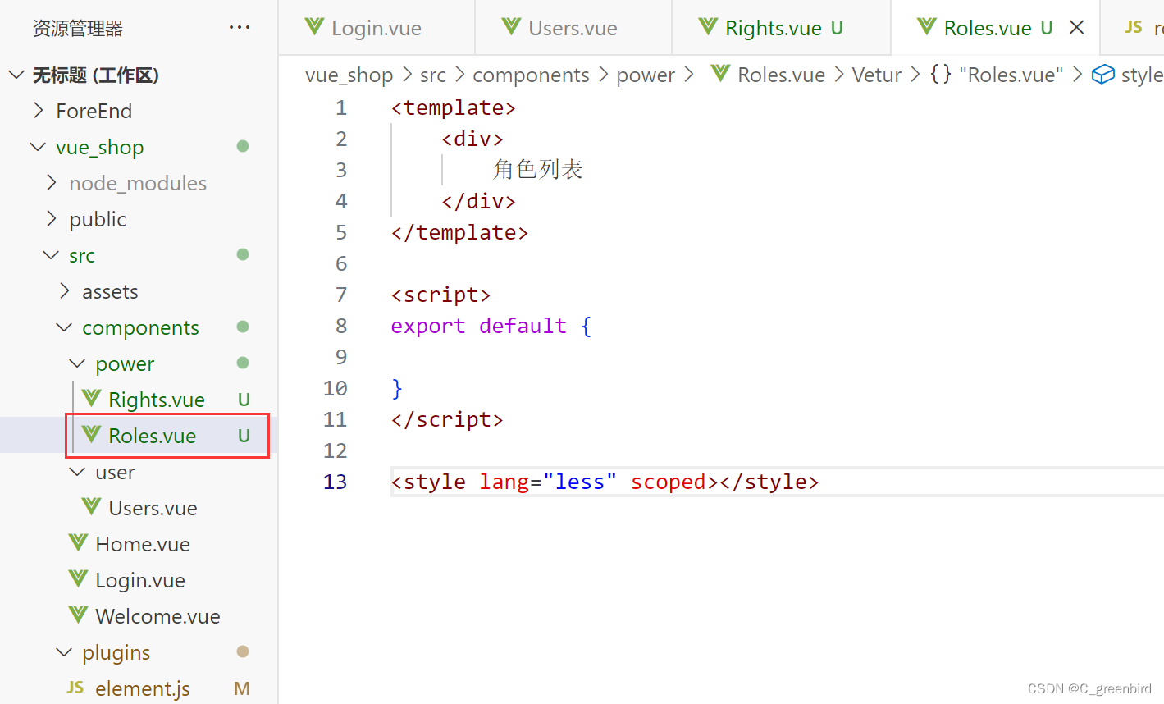Expand the assets folder
The width and height of the screenshot is (1164, 704).
pyautogui.click(x=65, y=290)
